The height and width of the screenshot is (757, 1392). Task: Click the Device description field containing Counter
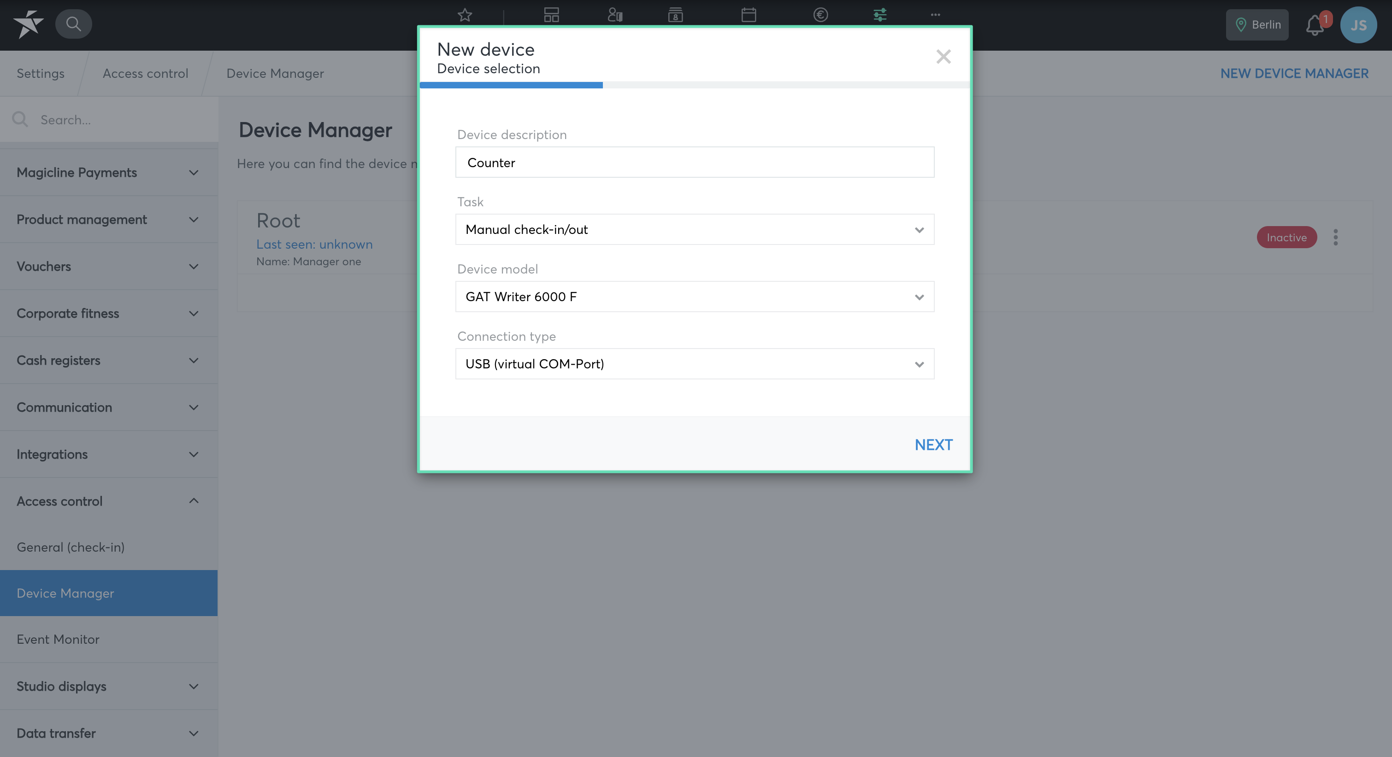[695, 162]
